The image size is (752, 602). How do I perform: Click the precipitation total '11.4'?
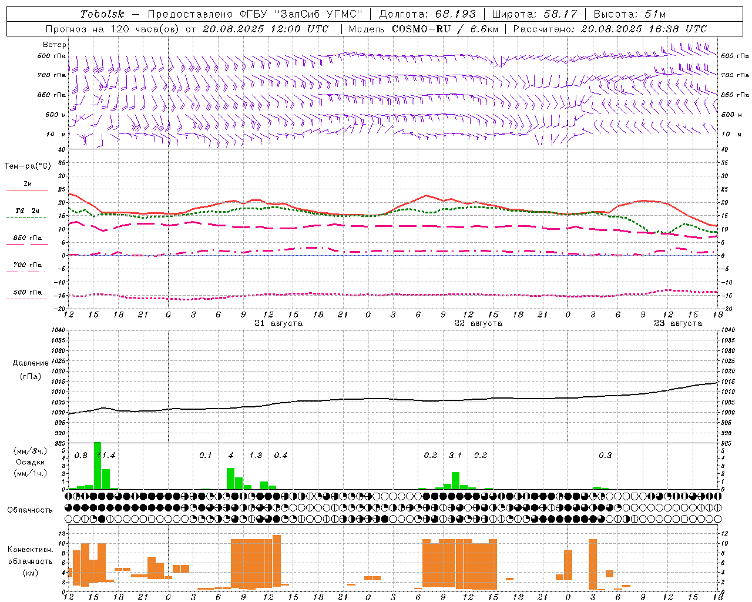click(106, 455)
